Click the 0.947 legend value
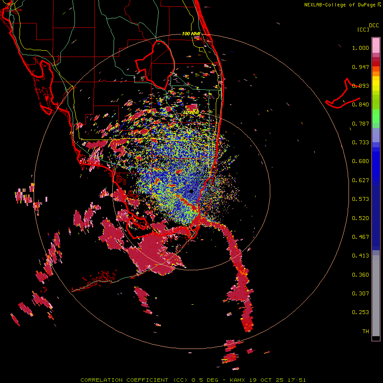383x383 pixels. [360, 67]
